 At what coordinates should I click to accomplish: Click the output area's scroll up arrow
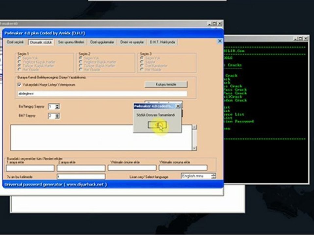pos(194,127)
